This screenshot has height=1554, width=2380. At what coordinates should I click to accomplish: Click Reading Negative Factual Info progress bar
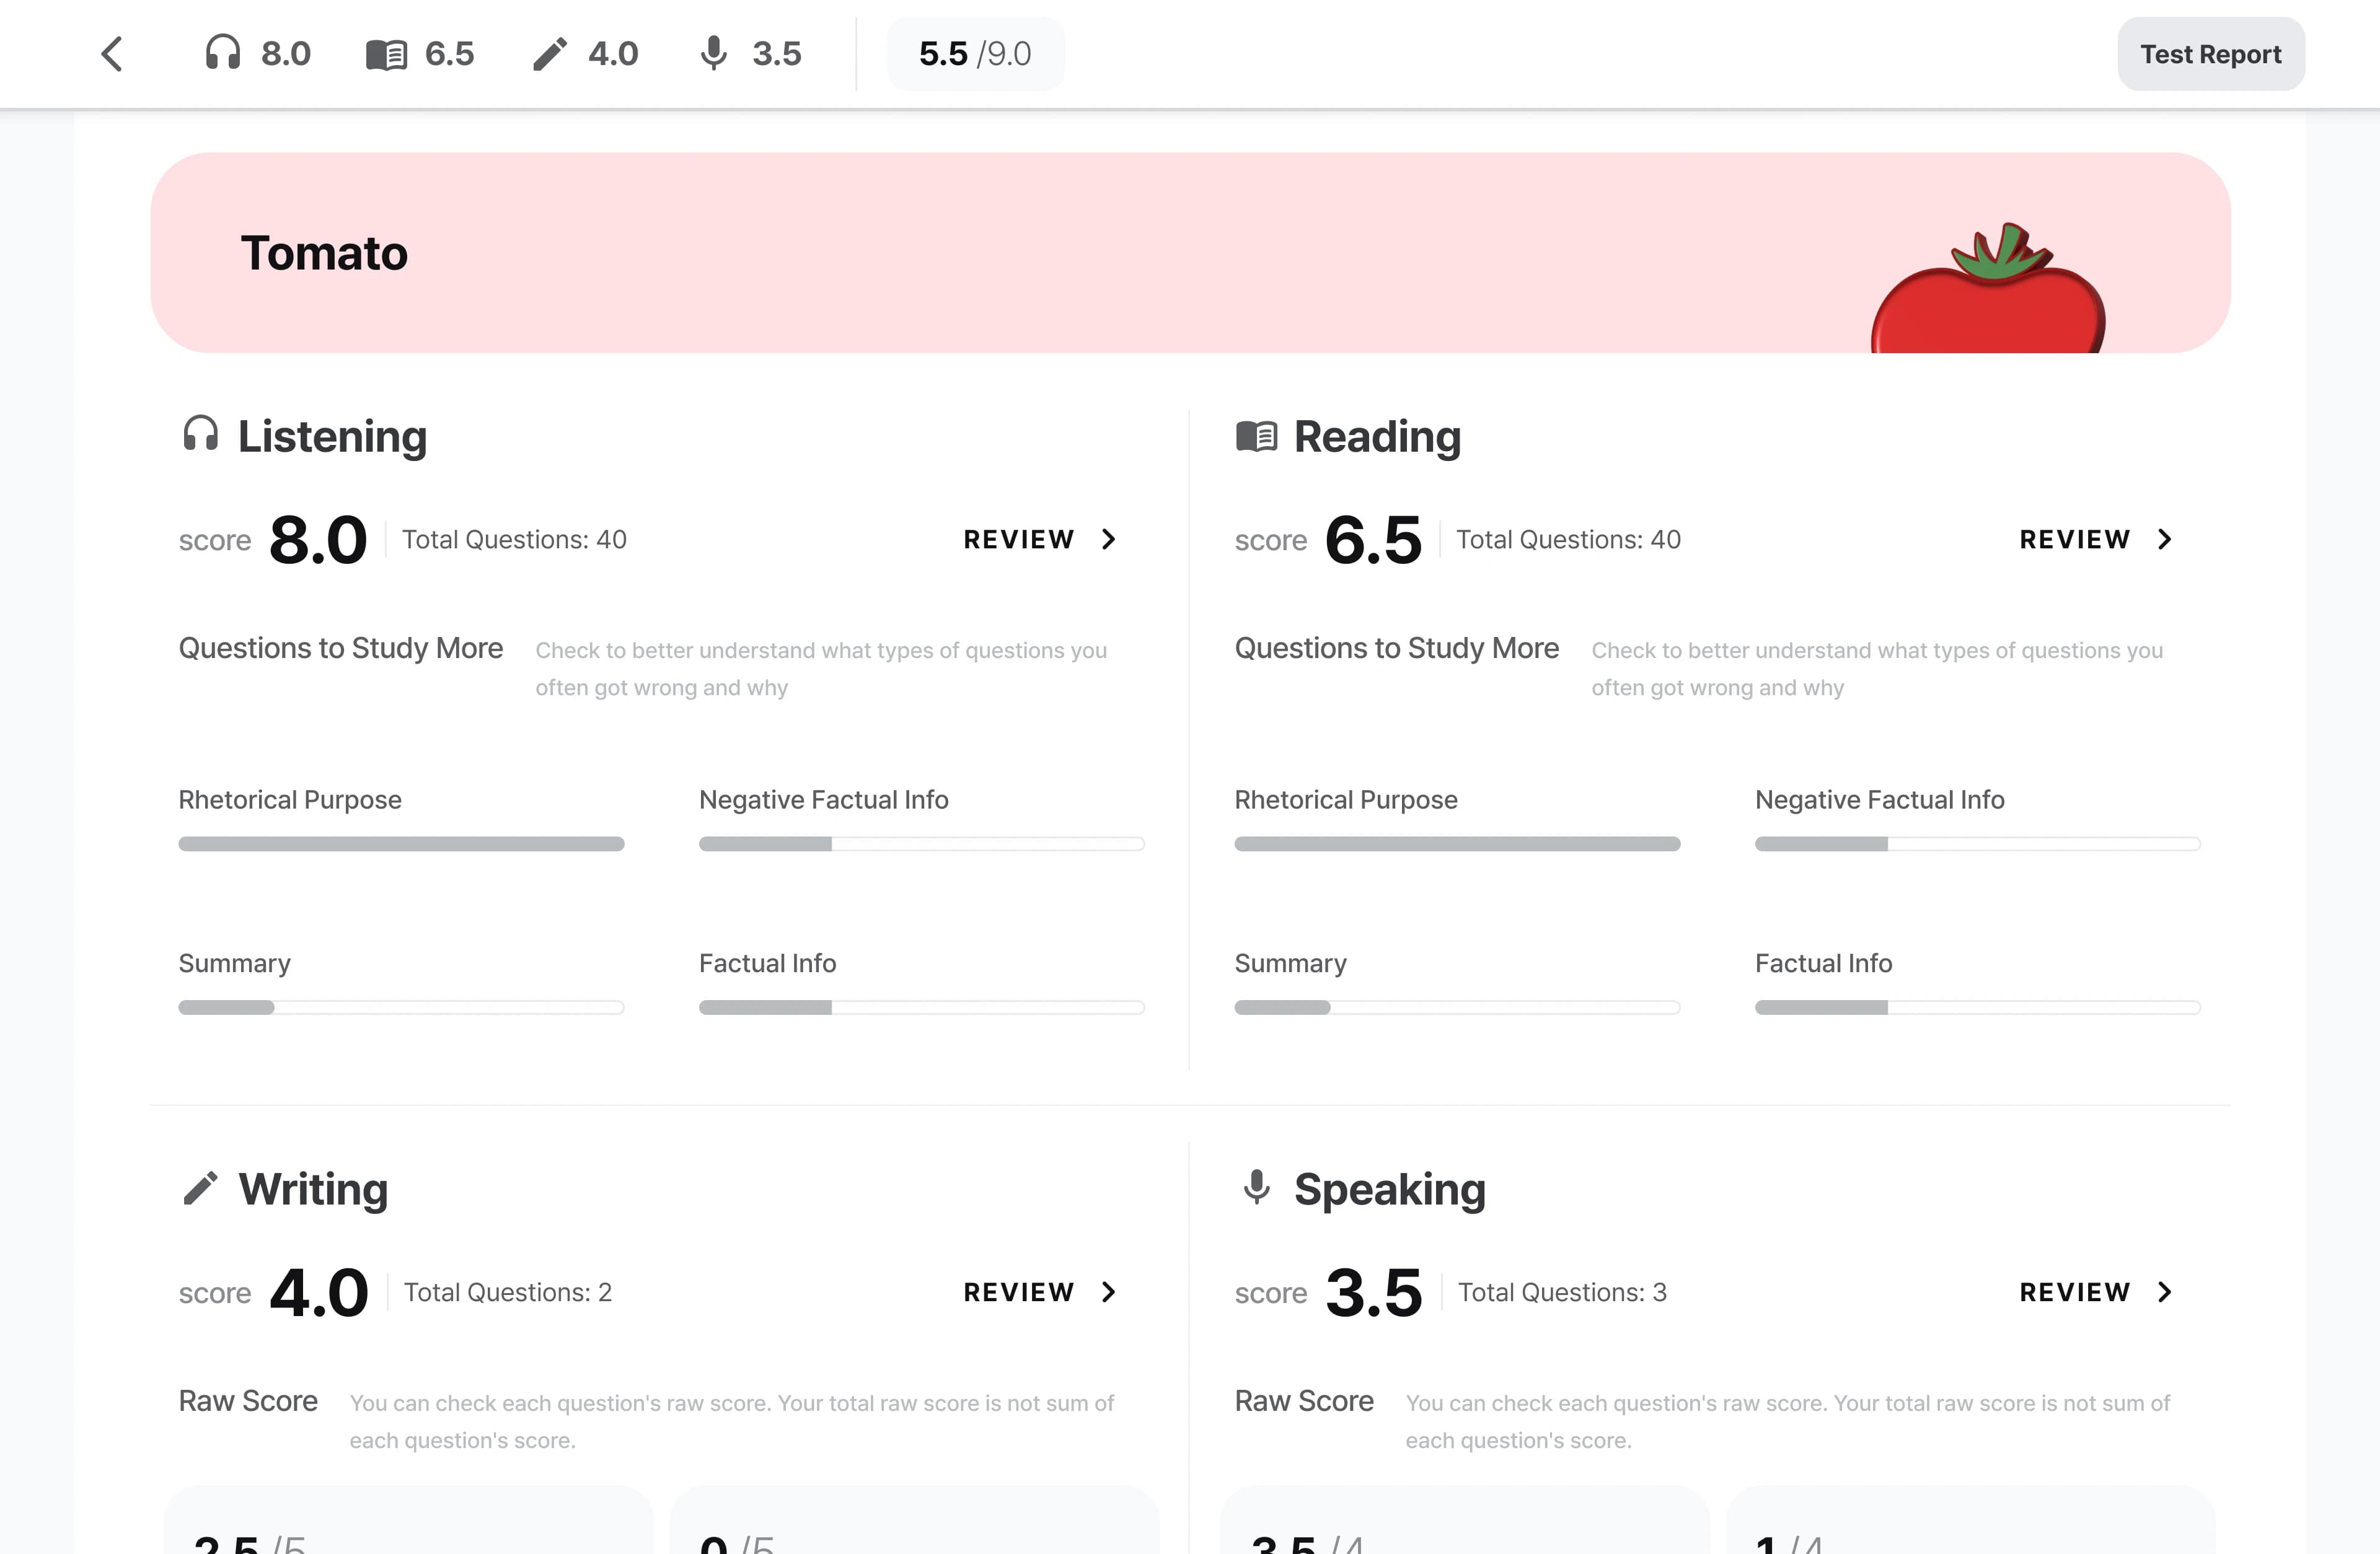pyautogui.click(x=1977, y=844)
